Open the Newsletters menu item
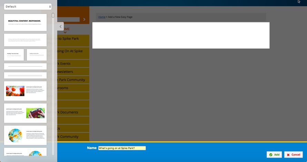 (x=65, y=72)
